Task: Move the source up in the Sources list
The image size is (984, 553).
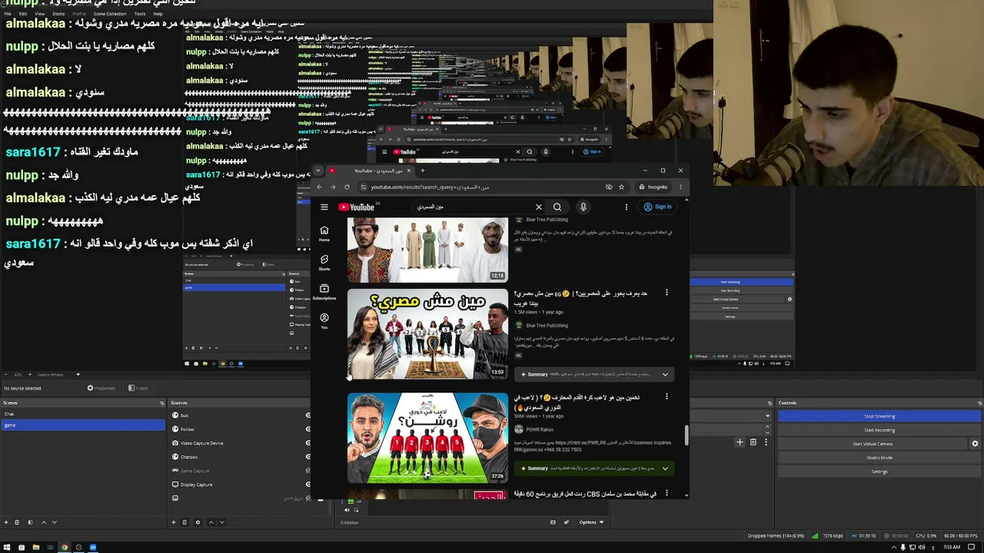Action: coord(211,522)
